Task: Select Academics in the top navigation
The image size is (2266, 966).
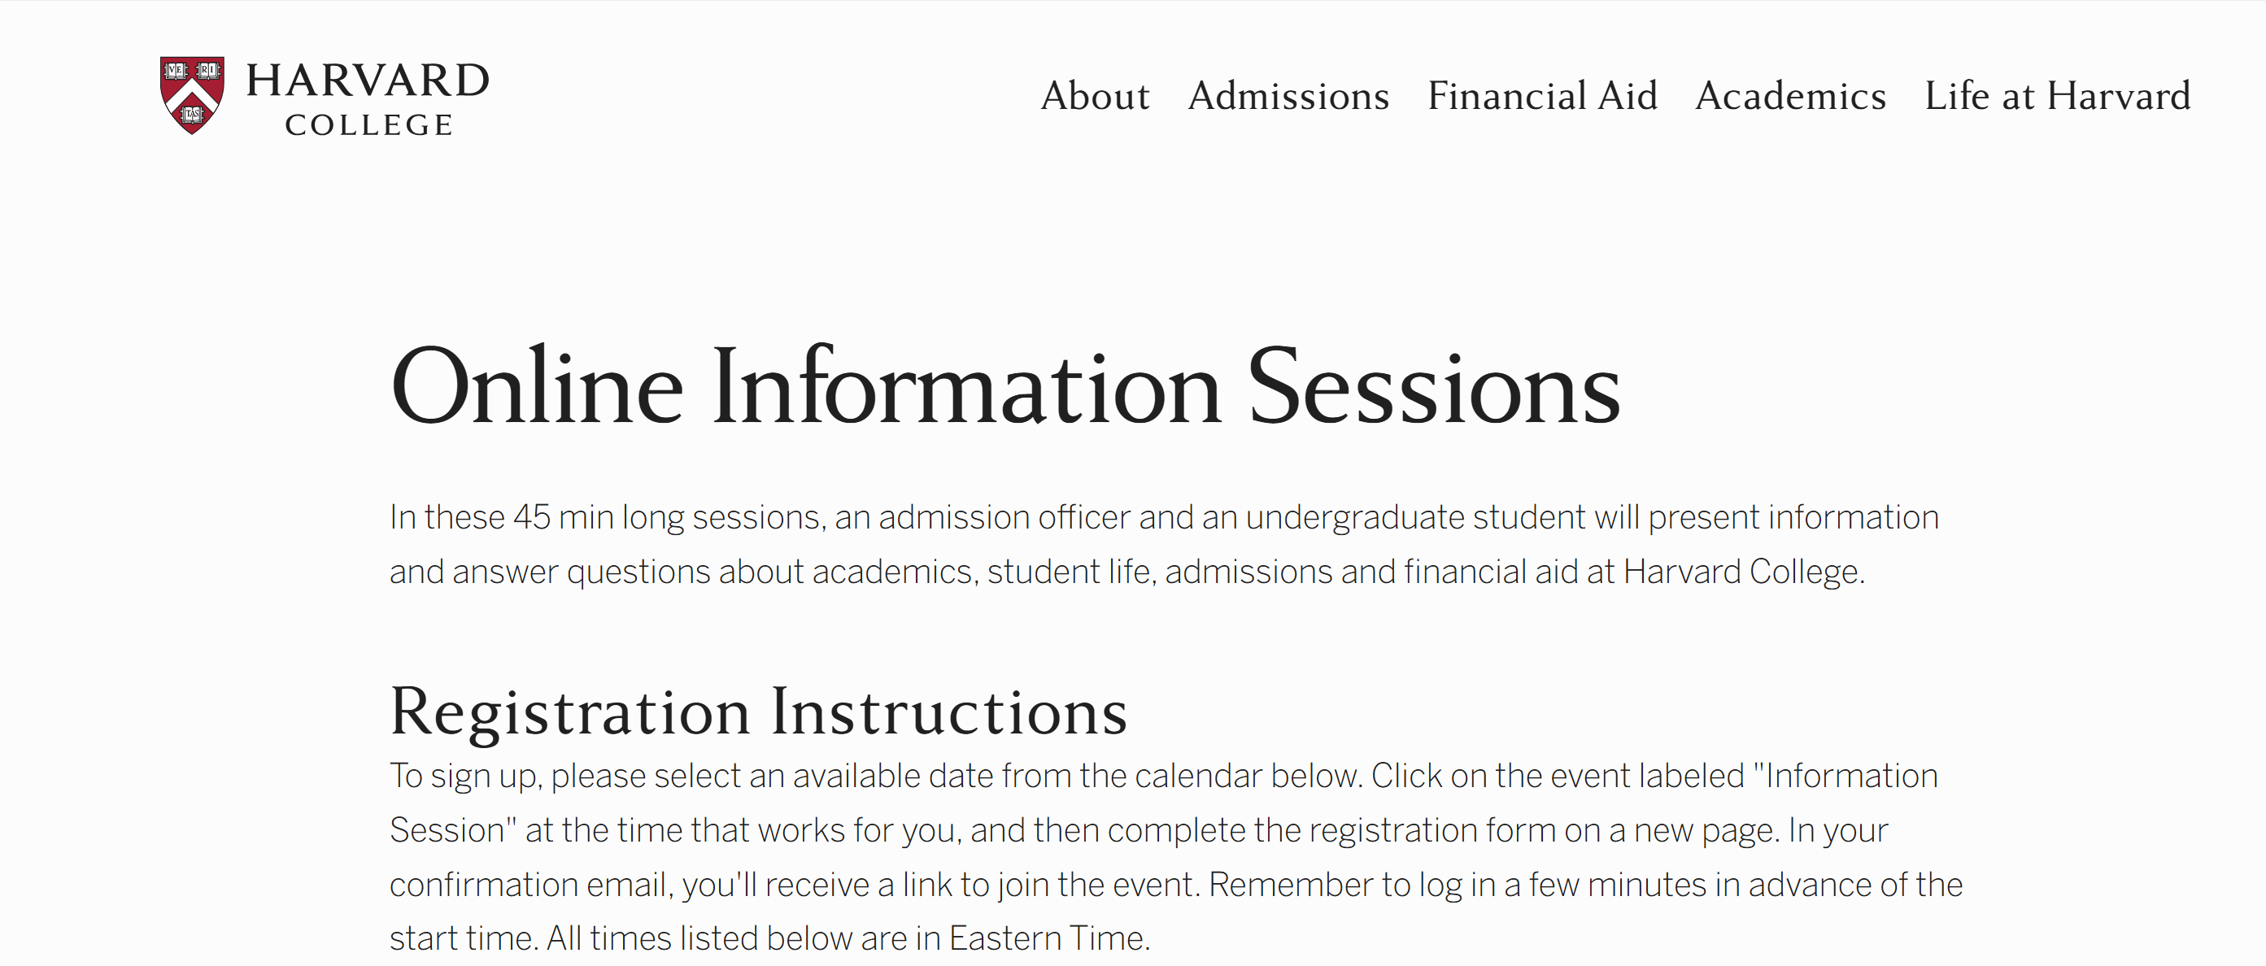Action: coord(1790,95)
